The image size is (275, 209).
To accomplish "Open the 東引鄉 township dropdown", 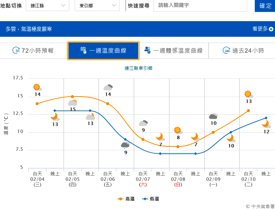I will 97,6.
